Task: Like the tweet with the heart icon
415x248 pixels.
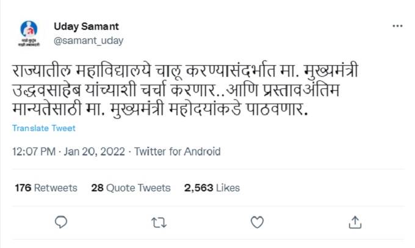Action: tap(257, 221)
